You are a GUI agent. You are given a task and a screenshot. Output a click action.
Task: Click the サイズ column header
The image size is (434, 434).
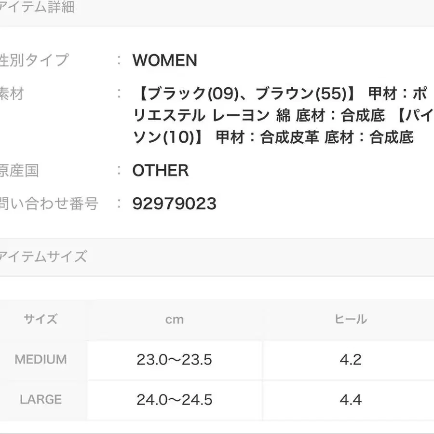41,319
